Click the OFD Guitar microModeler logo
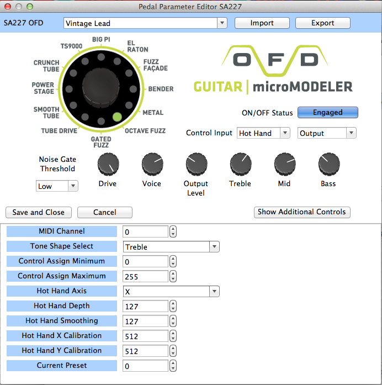The image size is (382, 385). [x=273, y=70]
